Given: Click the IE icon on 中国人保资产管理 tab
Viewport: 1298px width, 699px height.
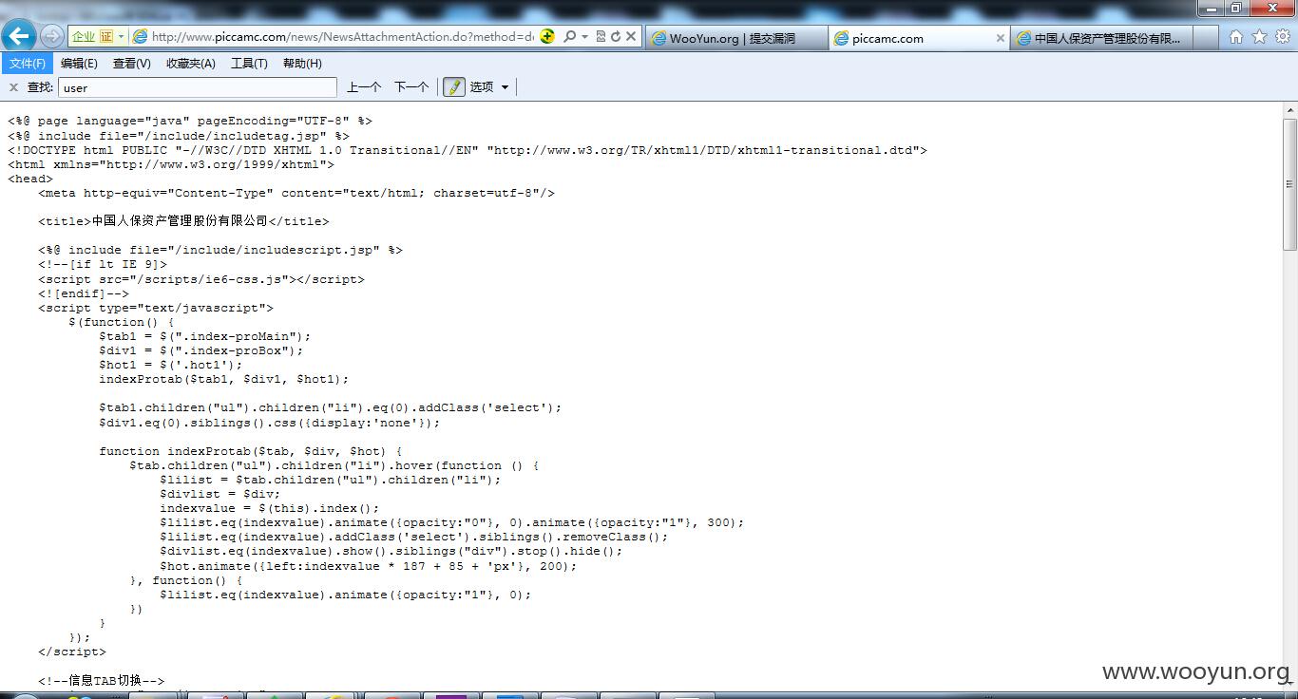Looking at the screenshot, I should point(1023,38).
